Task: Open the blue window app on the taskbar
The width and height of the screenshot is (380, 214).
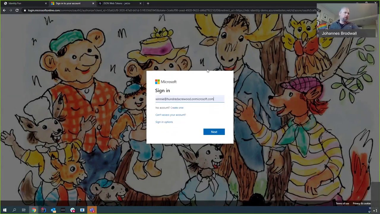Action: (82, 210)
